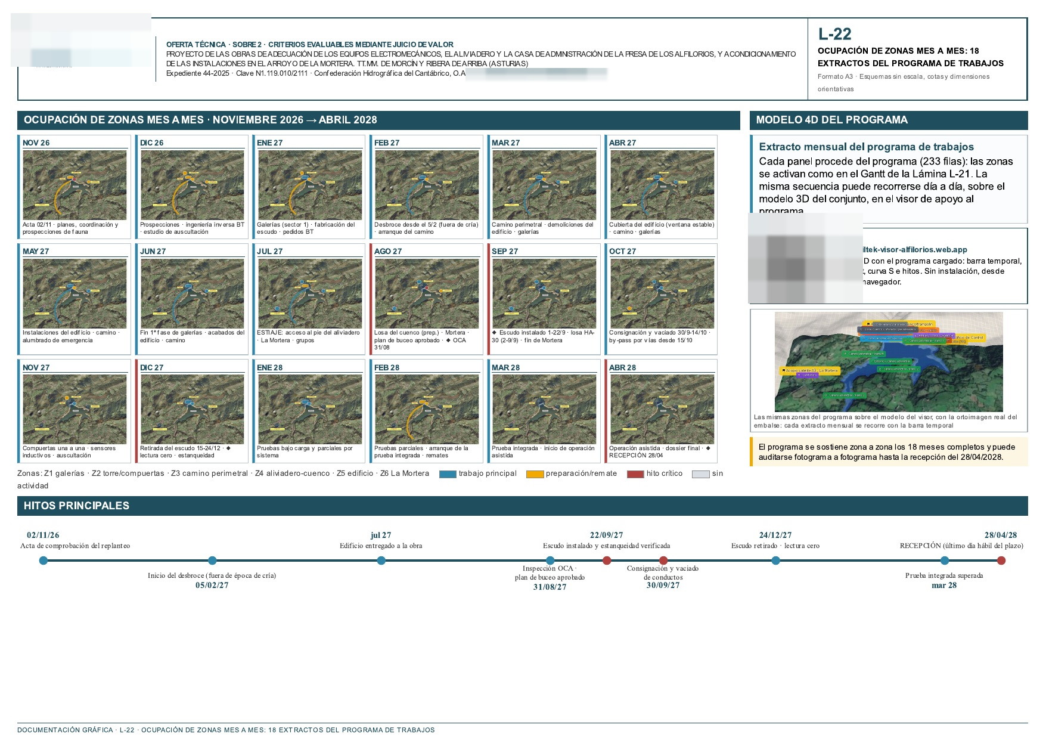The height and width of the screenshot is (740, 1046).
Task: Select the DIC 27 map image
Action: click(192, 409)
